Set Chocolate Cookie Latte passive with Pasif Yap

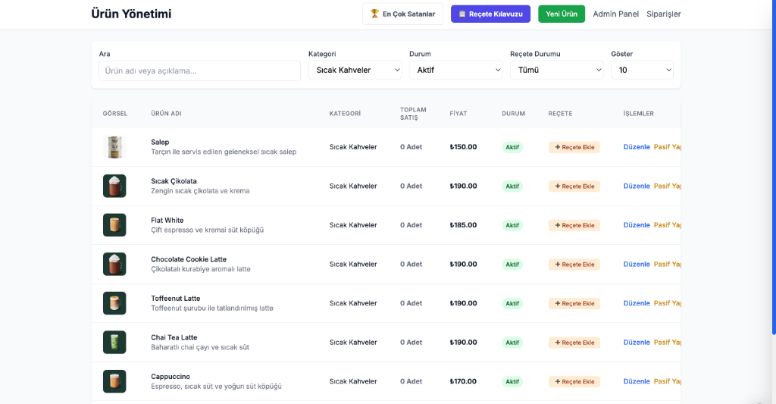point(667,265)
